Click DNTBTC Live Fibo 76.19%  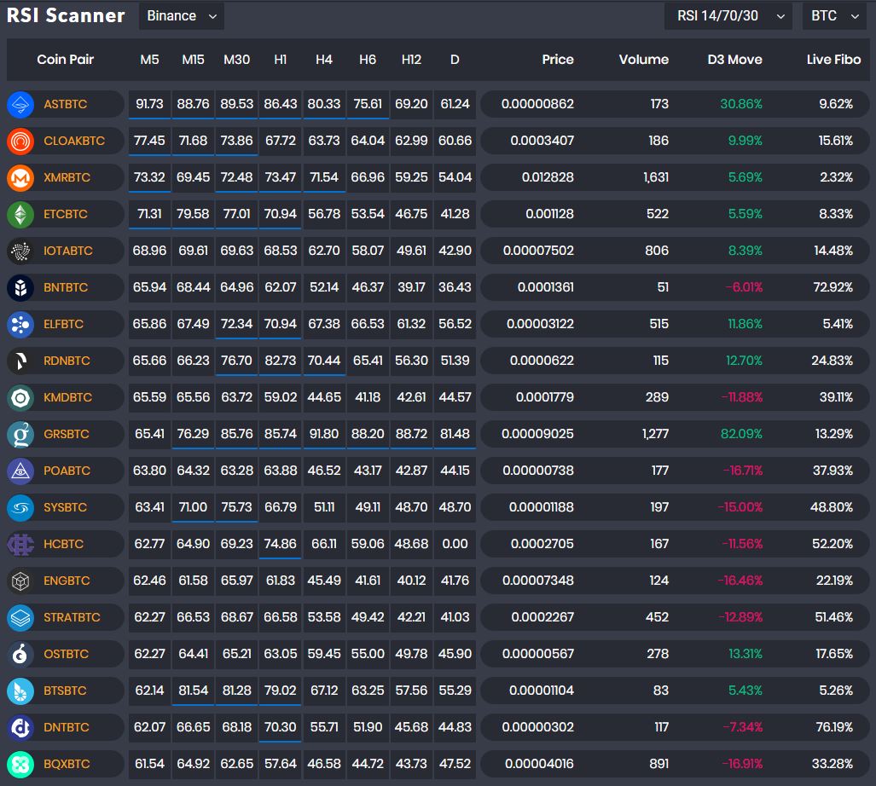(x=833, y=728)
